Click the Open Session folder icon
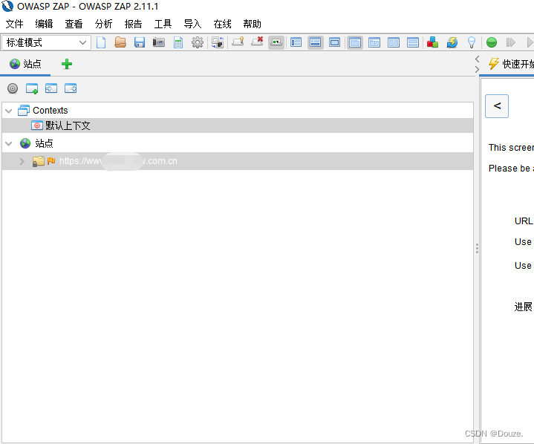Screen dimensions: 534x444 (x=120, y=42)
